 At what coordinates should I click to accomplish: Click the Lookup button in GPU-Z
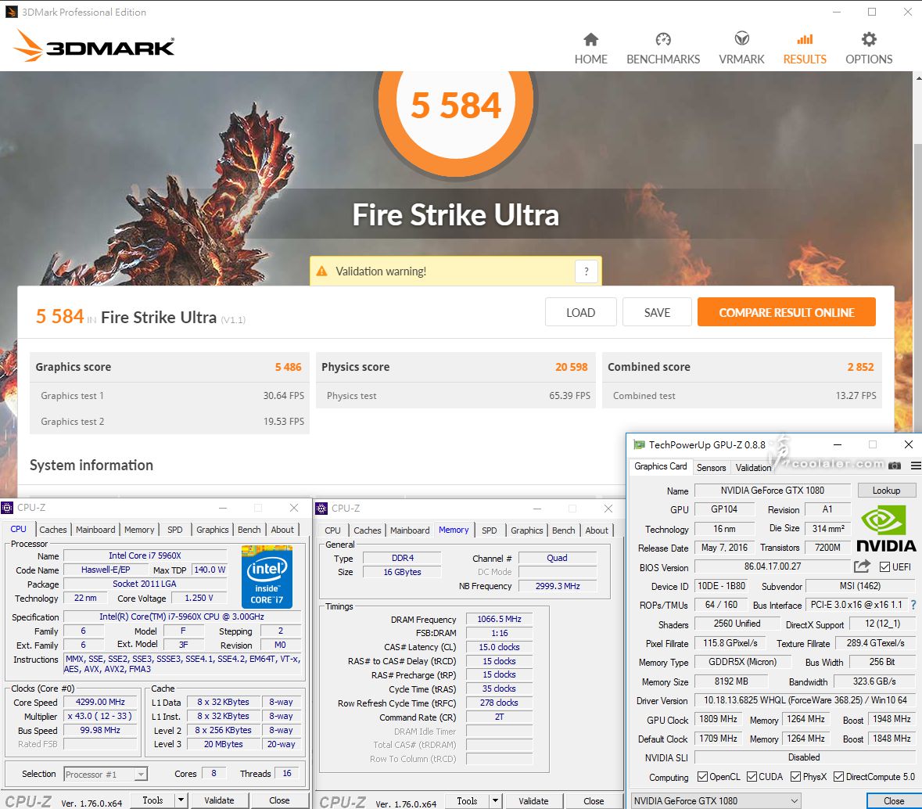886,490
